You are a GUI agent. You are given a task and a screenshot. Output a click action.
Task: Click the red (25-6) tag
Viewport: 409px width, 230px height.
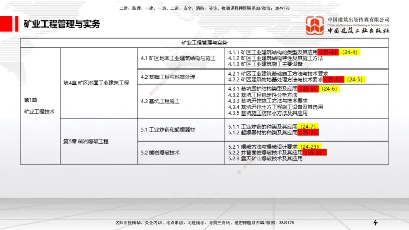point(308,89)
